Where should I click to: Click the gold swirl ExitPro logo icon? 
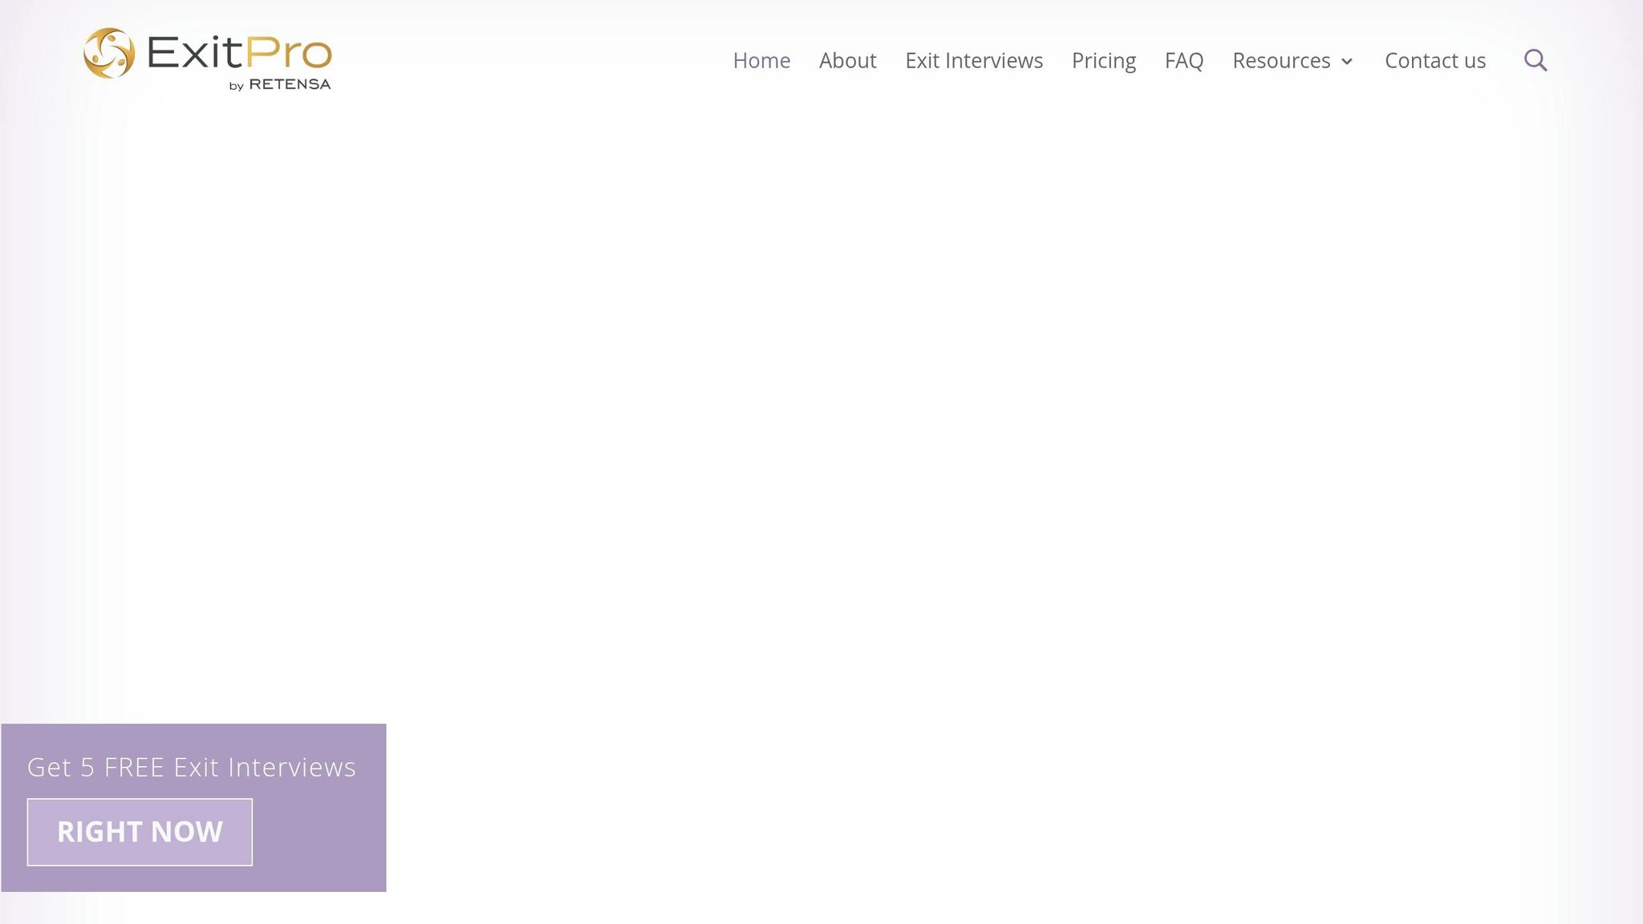[x=109, y=53]
